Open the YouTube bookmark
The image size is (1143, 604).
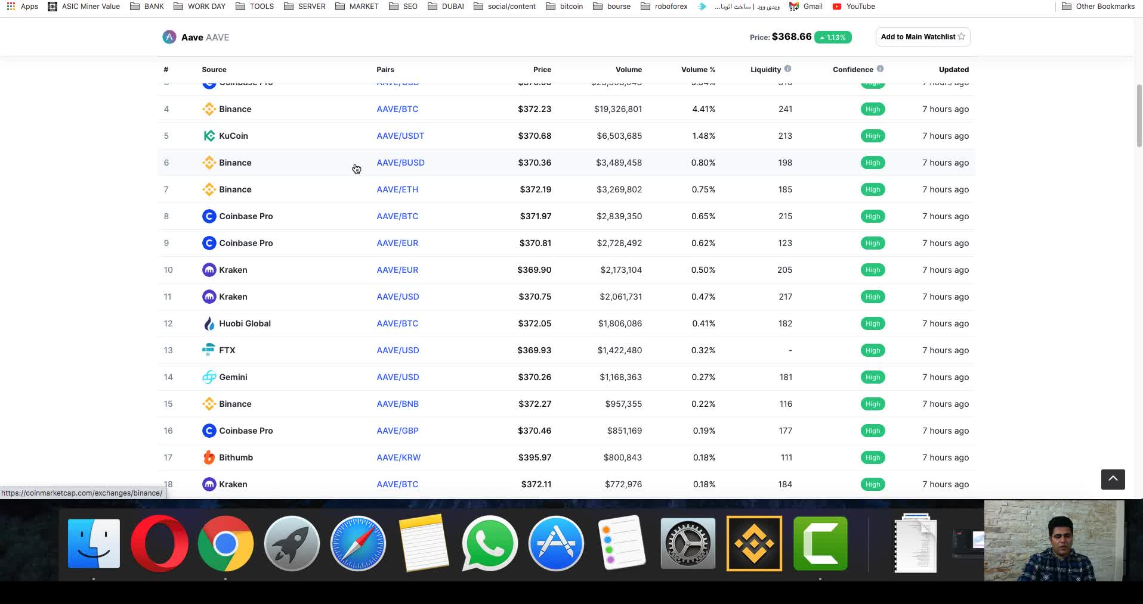[x=854, y=7]
